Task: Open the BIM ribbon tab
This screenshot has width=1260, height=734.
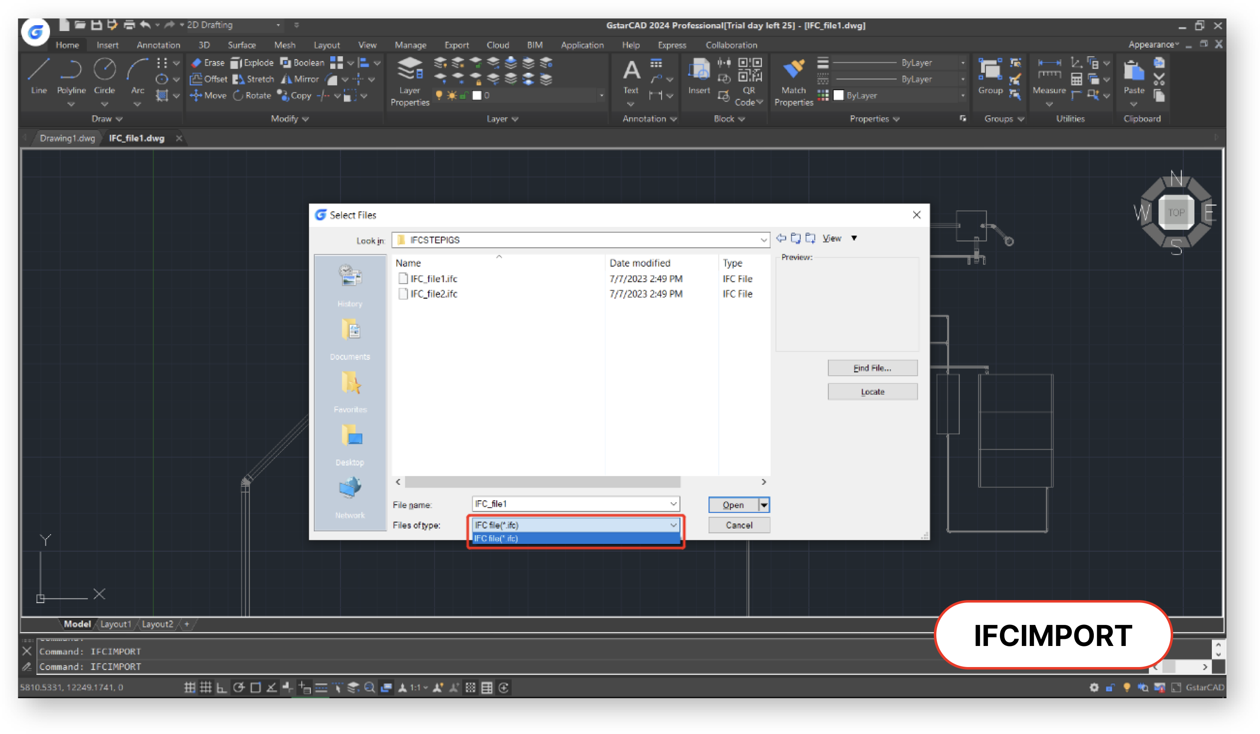Action: 535,45
